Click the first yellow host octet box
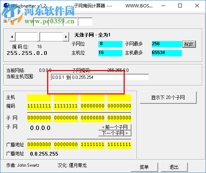 (39, 98)
